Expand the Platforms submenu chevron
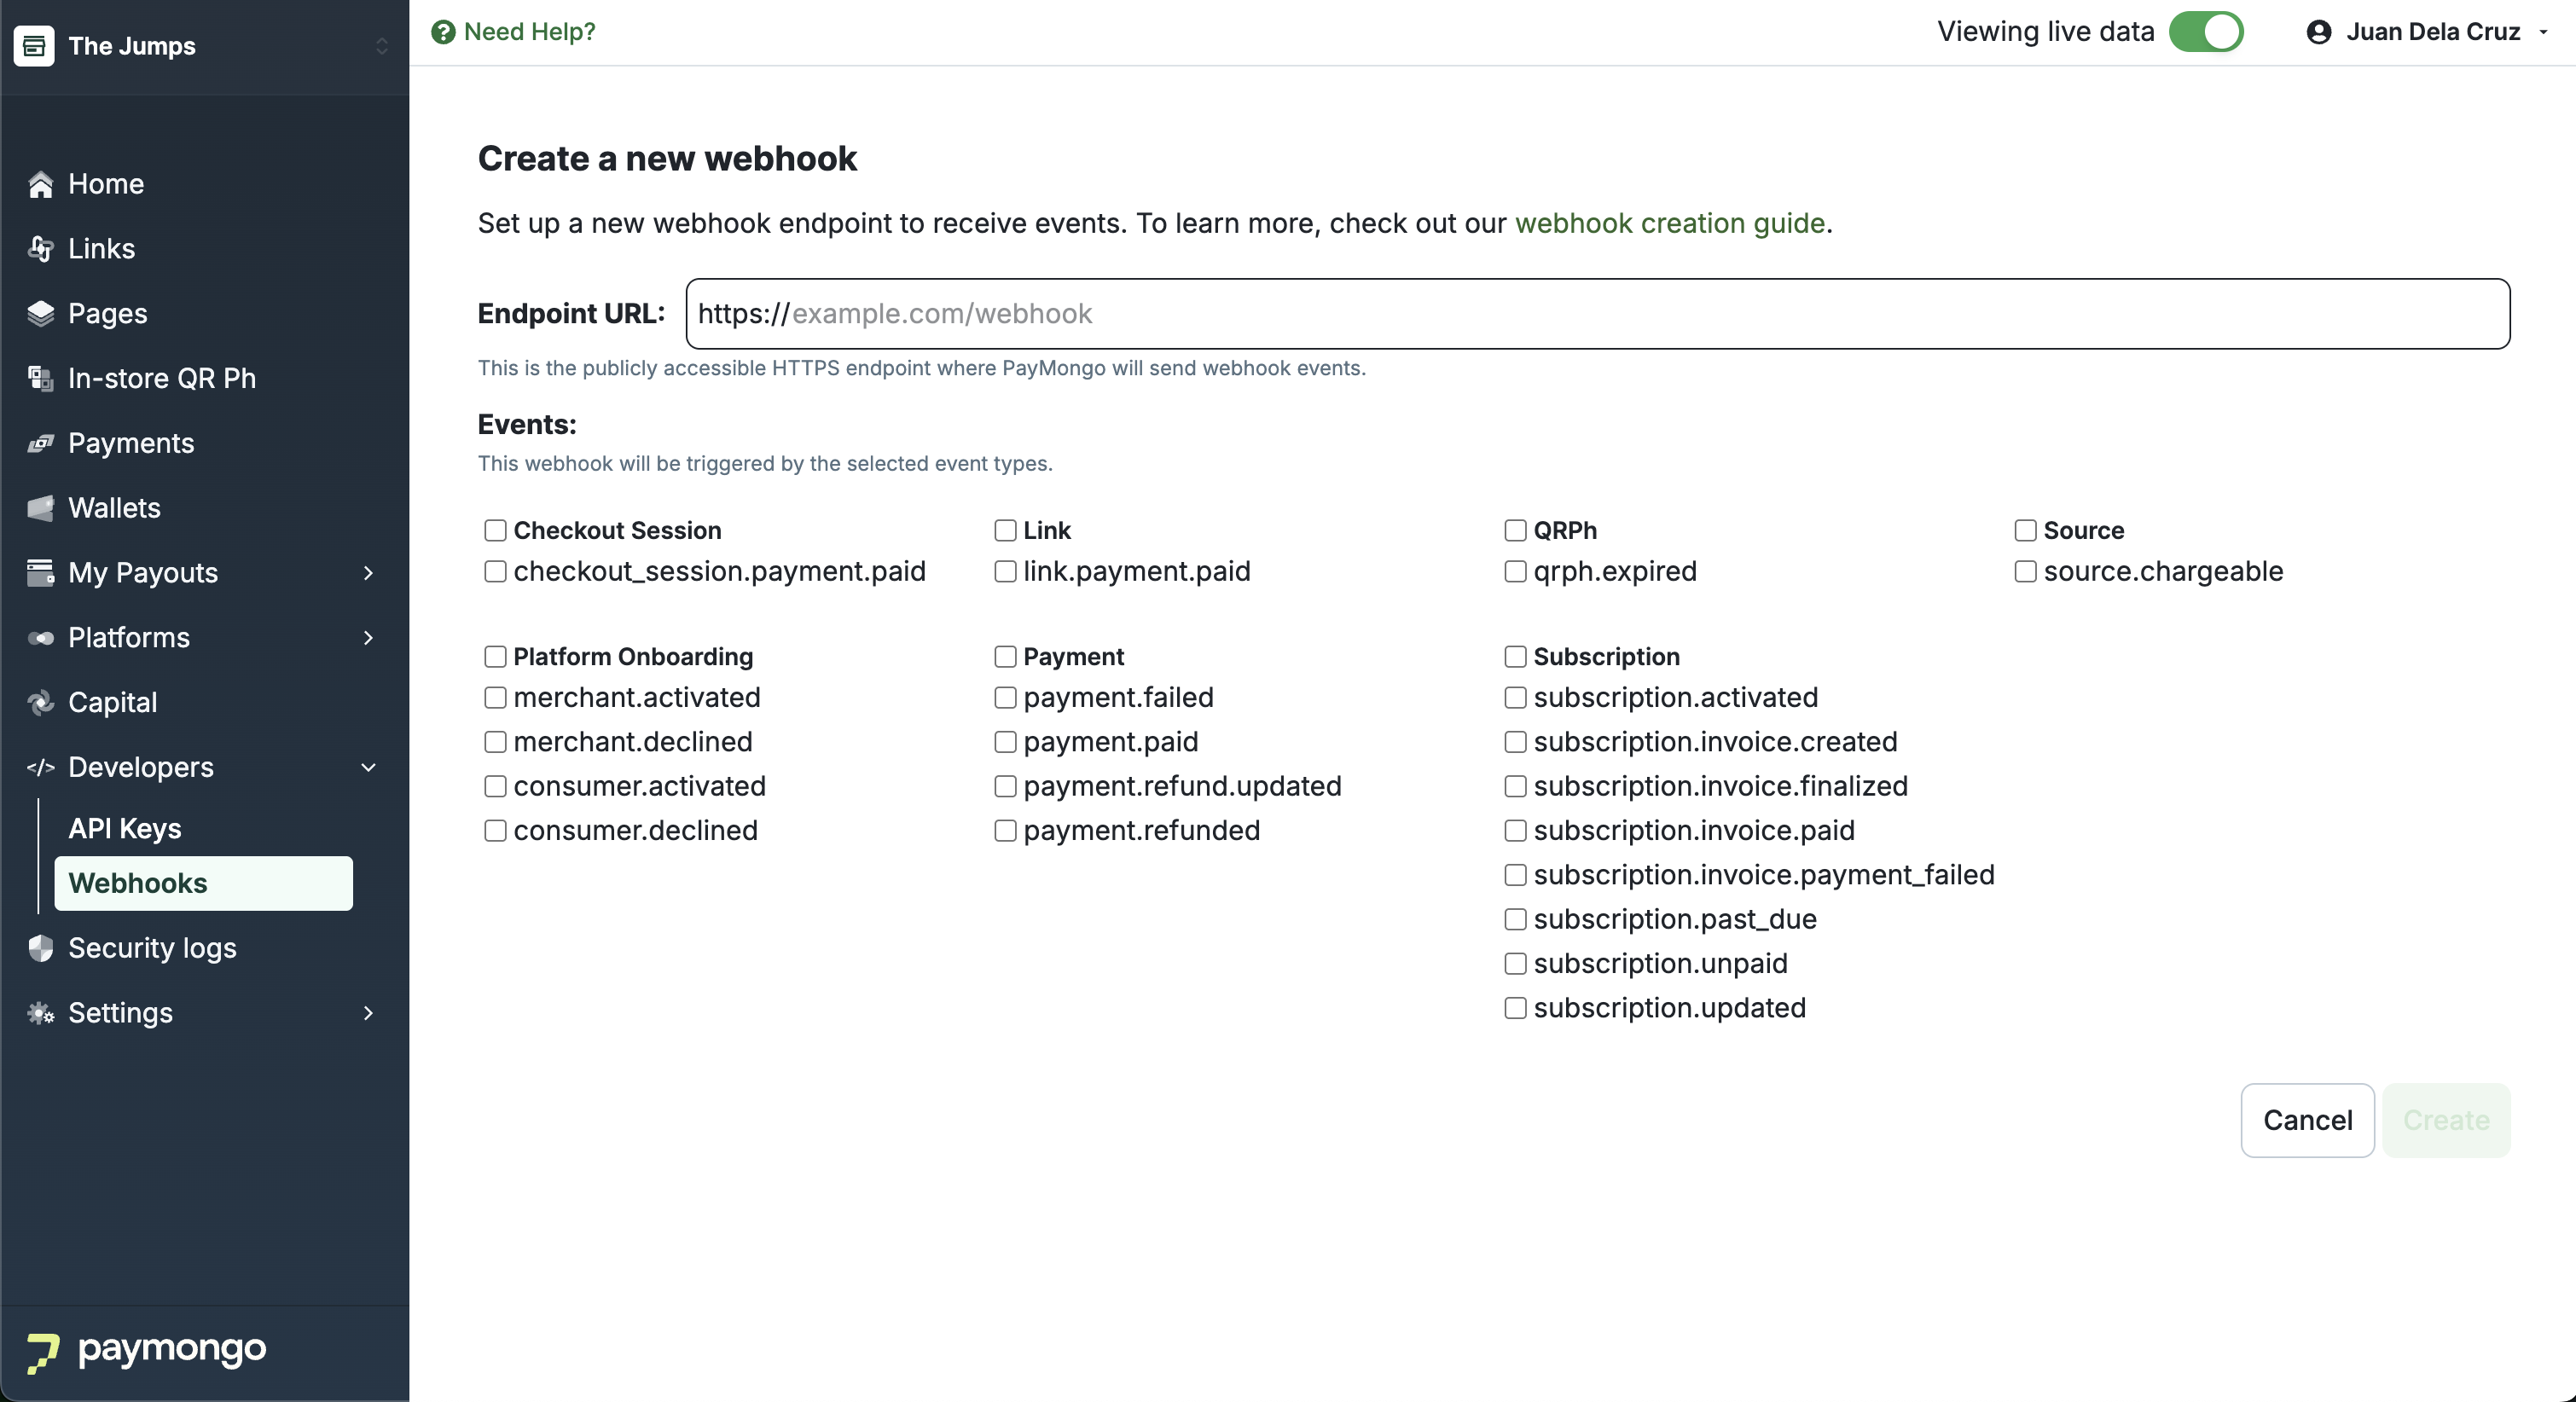This screenshot has width=2576, height=1402. pos(368,638)
